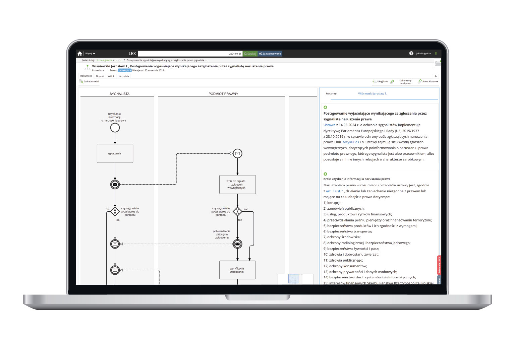Open the Więcej dropdown menu

(x=90, y=54)
